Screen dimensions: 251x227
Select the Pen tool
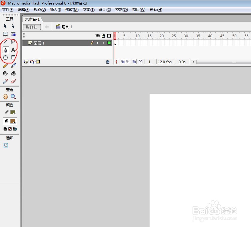point(5,50)
